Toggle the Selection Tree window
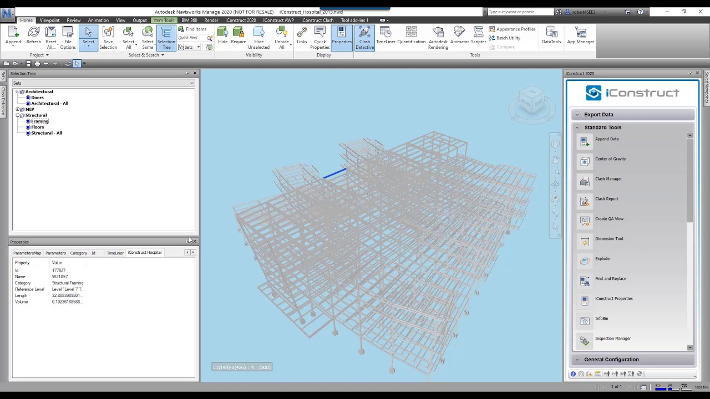The width and height of the screenshot is (710, 399). coord(166,38)
